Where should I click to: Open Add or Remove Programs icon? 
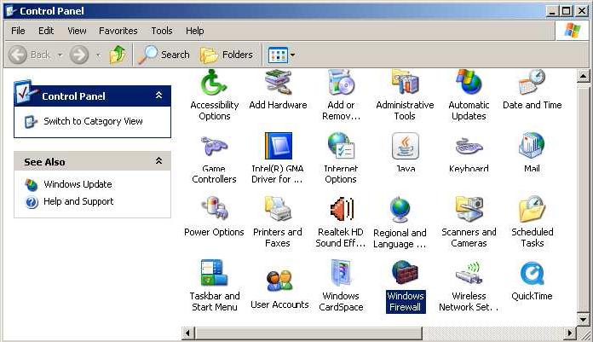(341, 83)
